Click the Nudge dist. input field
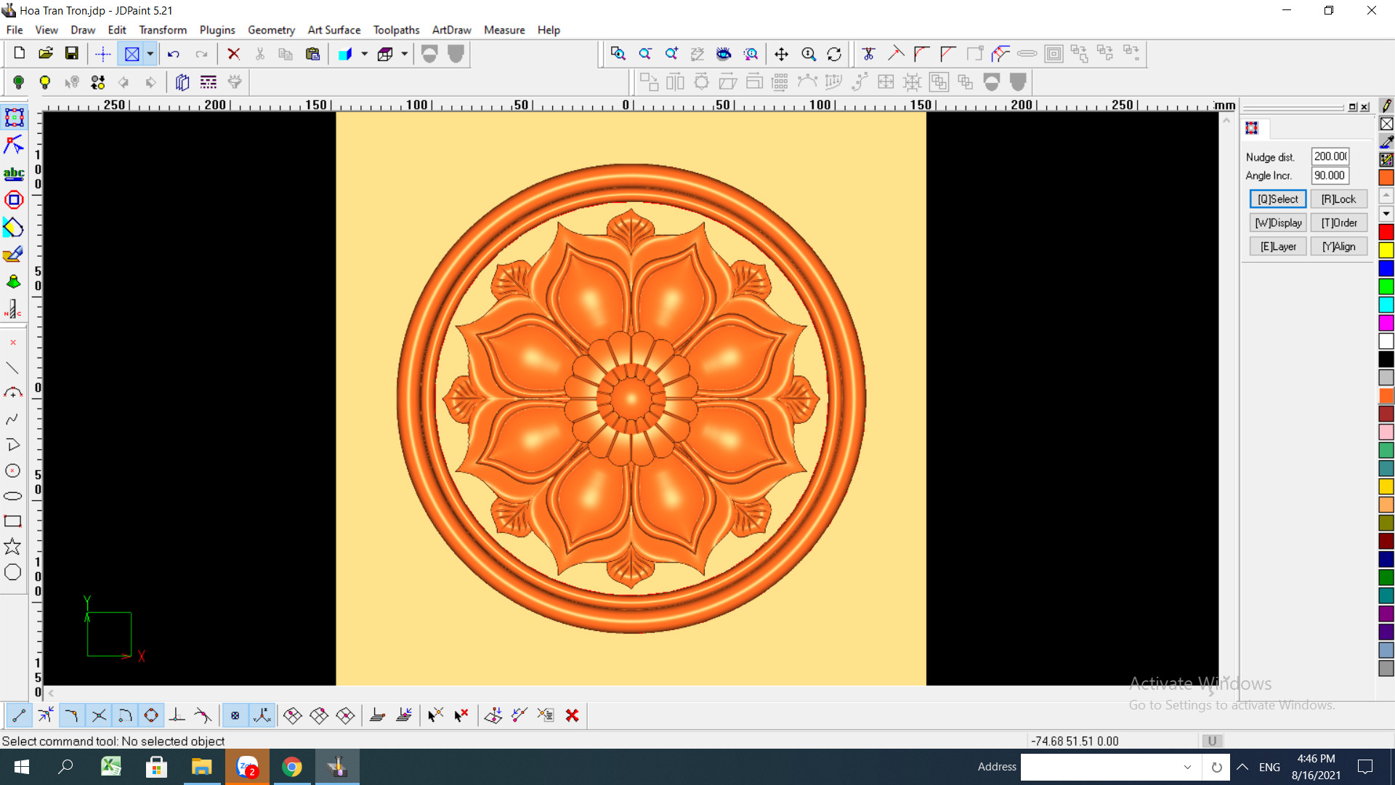Viewport: 1395px width, 785px height. (x=1330, y=156)
